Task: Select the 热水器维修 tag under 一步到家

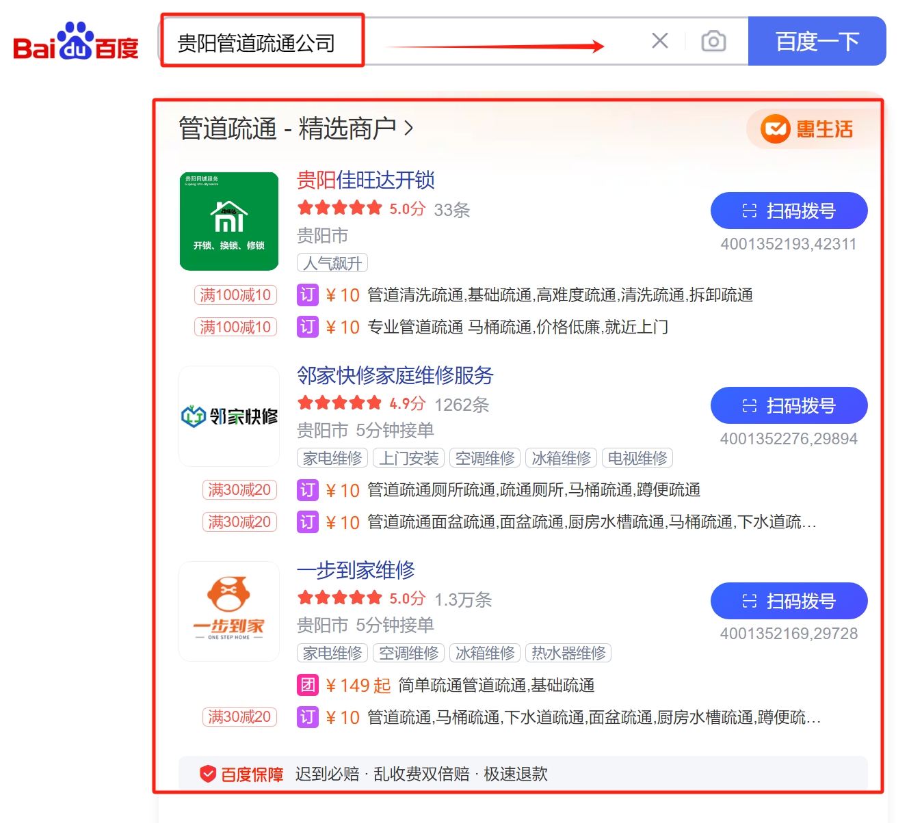Action: (x=568, y=653)
